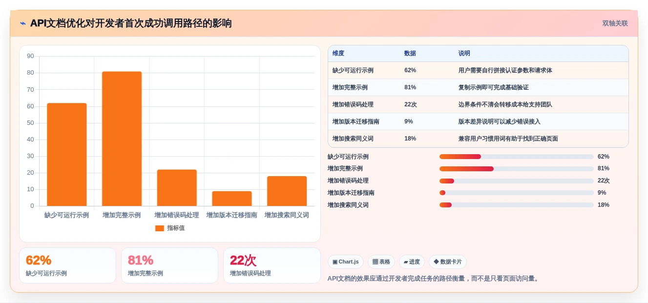Viewport: 648px width, 303px height.
Task: Toggle the 指标值 legend swatch
Action: tap(160, 228)
